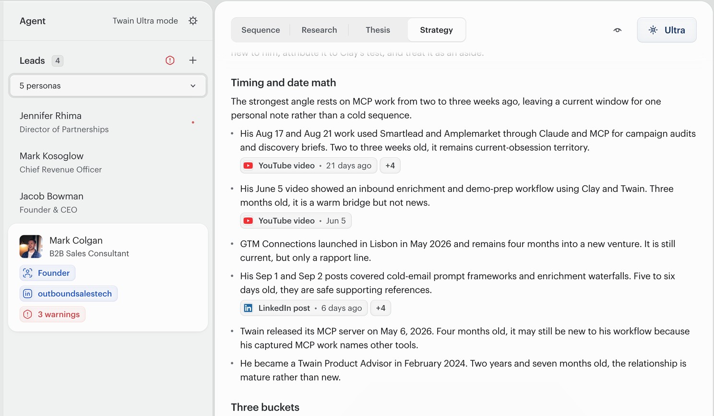Open YouTube video source from 21 days ago
Viewport: 714px width, 416px height.
309,166
